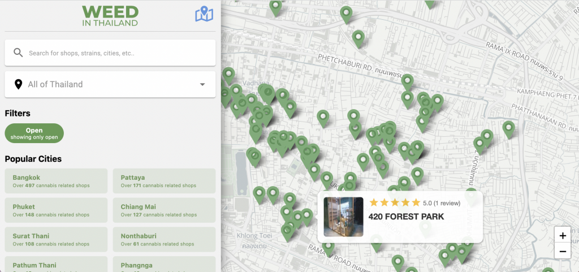Click the map marker near Khlong Toei label
579x272 pixels.
click(288, 230)
